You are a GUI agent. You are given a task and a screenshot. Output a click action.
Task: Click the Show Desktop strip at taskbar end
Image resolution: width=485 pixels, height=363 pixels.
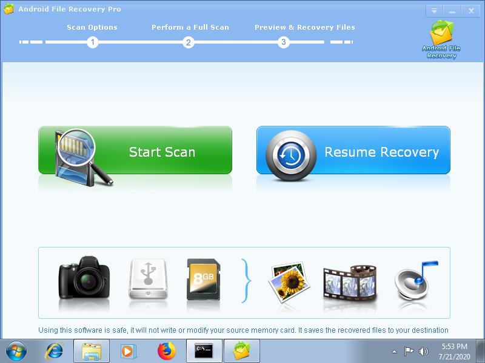(x=481, y=351)
